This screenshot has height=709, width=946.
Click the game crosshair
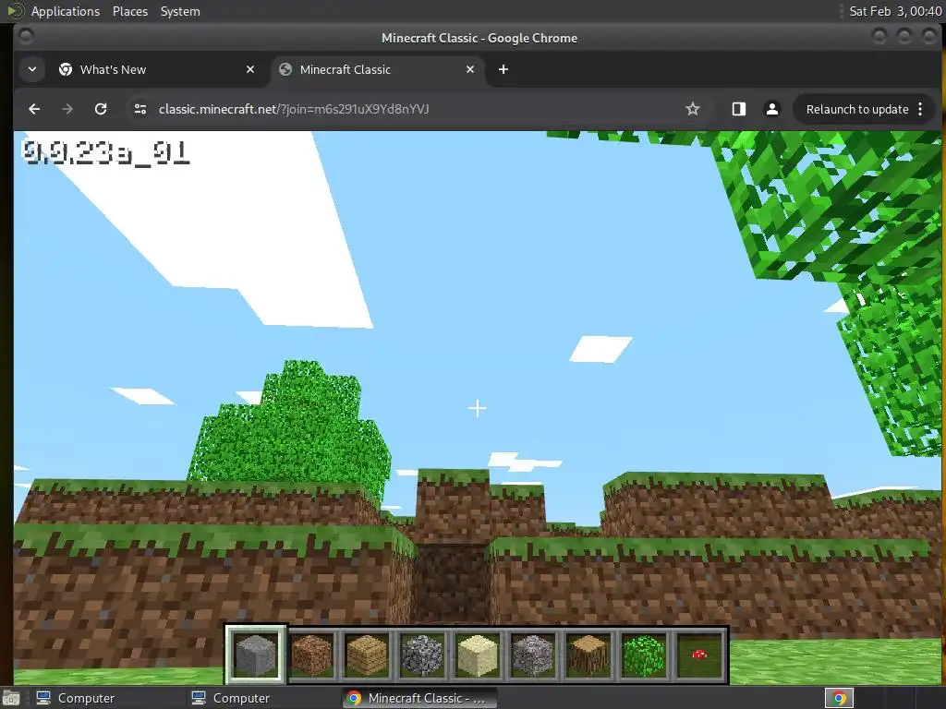(478, 409)
